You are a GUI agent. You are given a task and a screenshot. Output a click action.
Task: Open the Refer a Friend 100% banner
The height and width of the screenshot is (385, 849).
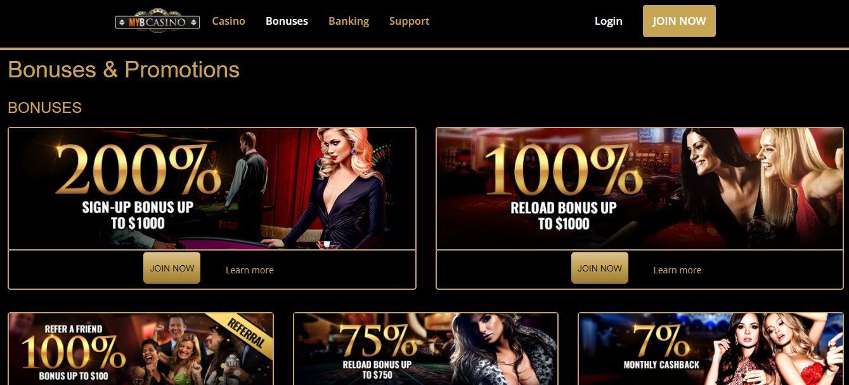(141, 349)
